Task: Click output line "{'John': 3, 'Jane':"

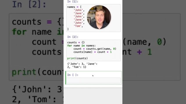Action: click(82, 64)
